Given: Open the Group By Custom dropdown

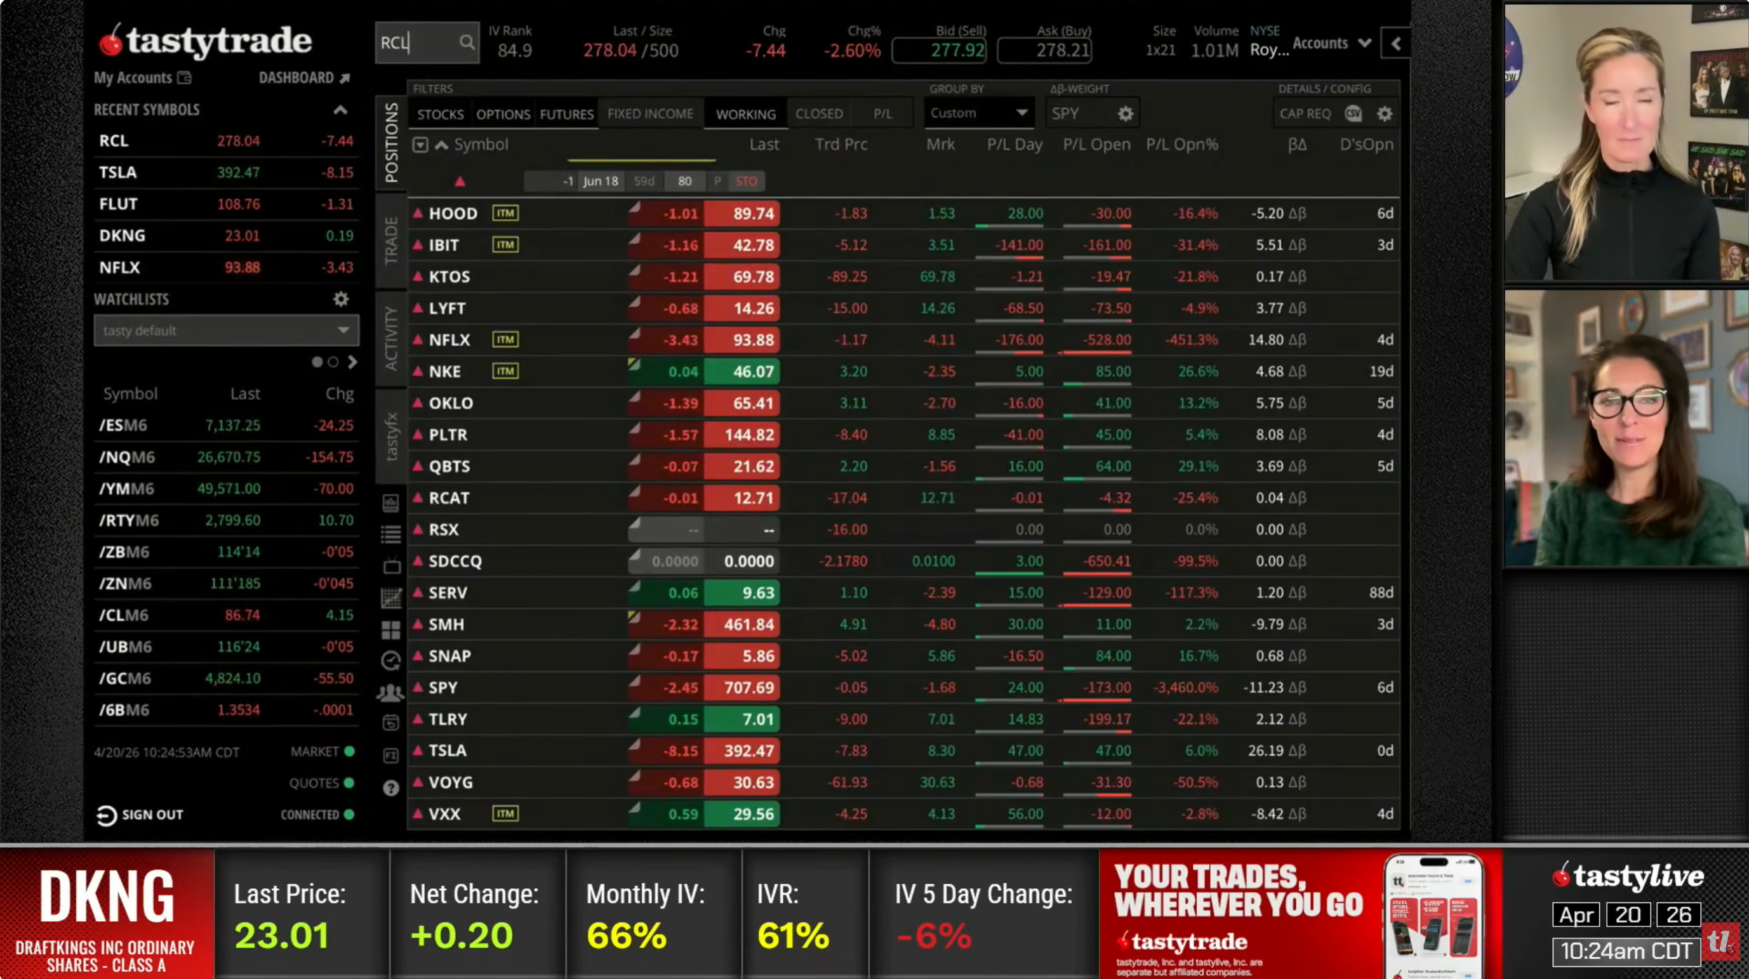Looking at the screenshot, I should 978,114.
